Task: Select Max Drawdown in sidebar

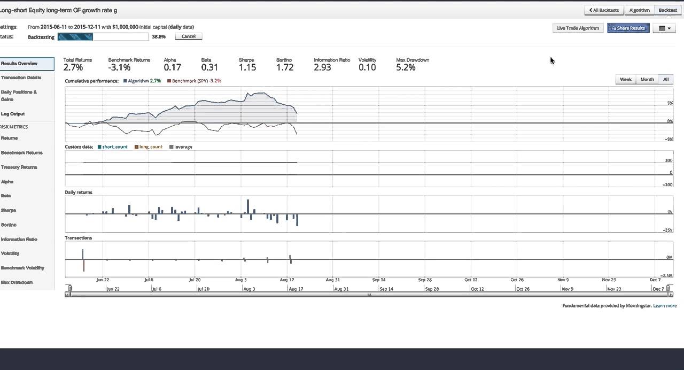Action: coord(17,282)
